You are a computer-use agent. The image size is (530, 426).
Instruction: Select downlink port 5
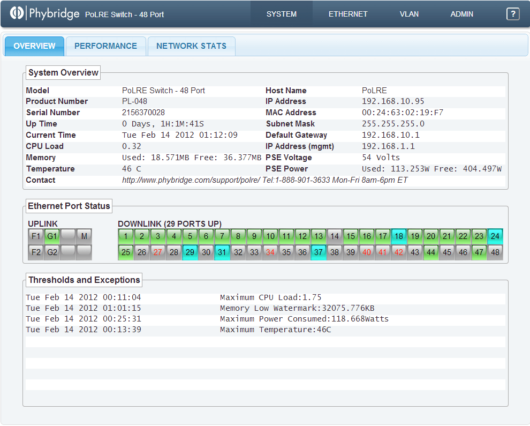click(x=190, y=236)
